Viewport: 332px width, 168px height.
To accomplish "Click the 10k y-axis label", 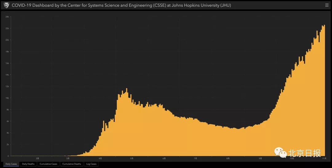I will [x=7, y=98].
